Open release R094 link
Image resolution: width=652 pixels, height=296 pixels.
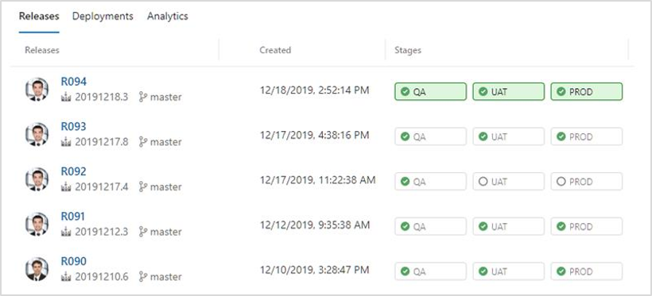click(x=74, y=82)
